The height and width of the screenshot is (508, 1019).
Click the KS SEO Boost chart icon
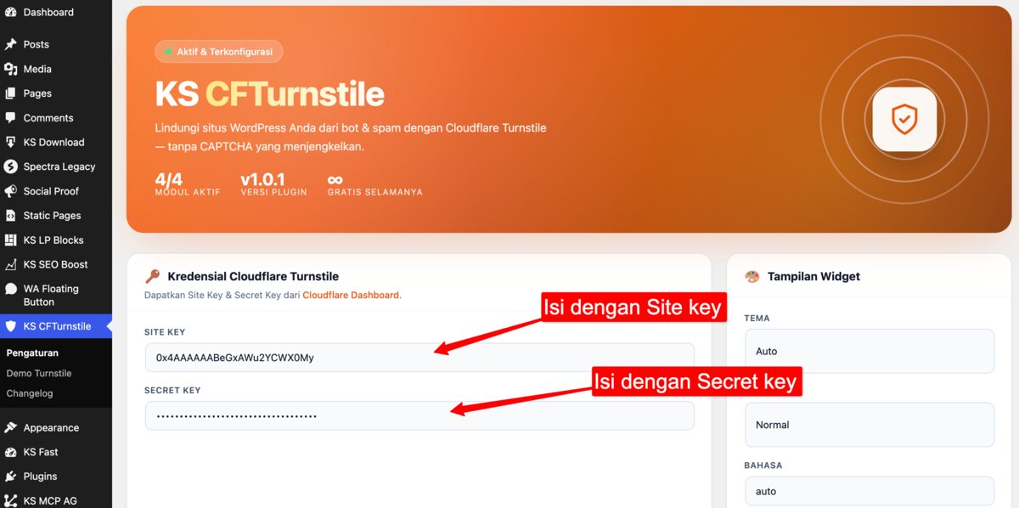10,264
